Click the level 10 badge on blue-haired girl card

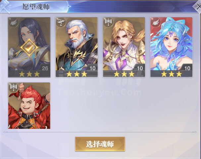pos(187,68)
